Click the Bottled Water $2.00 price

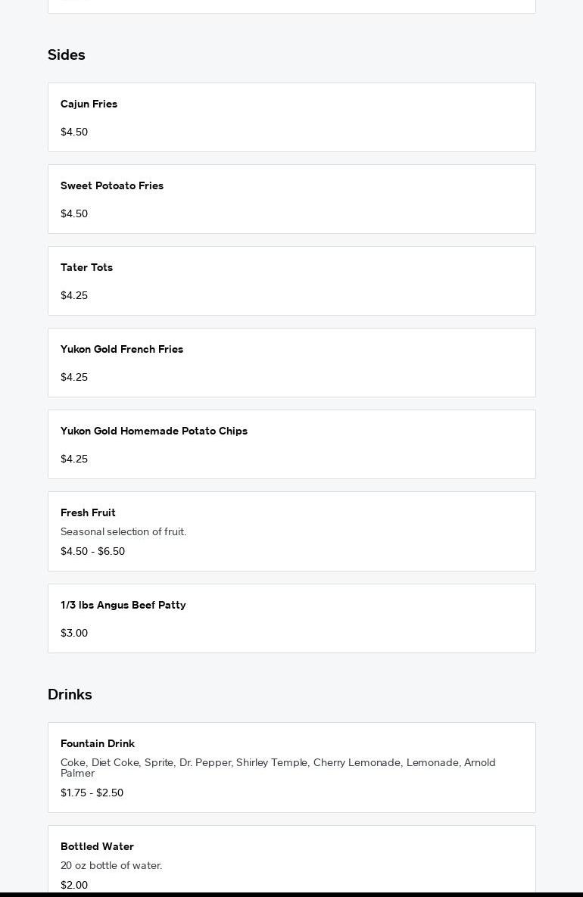coord(74,886)
